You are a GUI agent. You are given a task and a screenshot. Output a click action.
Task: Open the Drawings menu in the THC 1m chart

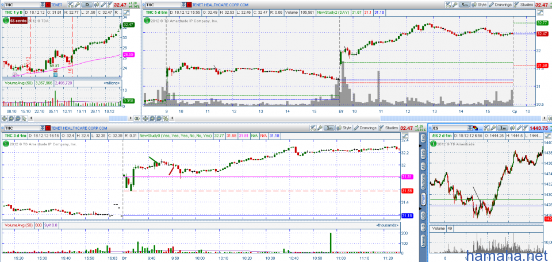pyautogui.click(x=366, y=128)
